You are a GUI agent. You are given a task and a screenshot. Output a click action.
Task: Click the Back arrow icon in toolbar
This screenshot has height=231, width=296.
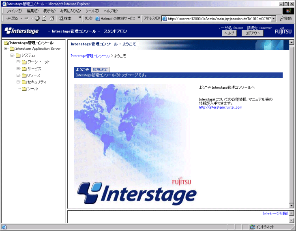click(8, 18)
